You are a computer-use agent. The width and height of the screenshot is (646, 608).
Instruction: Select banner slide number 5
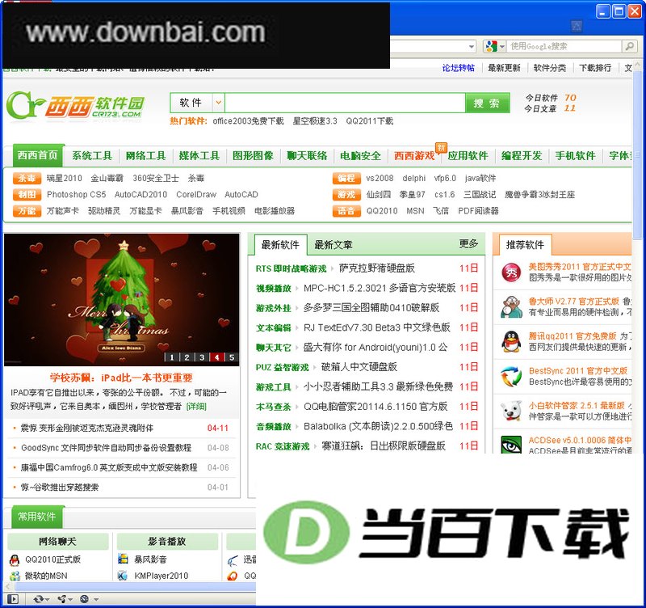232,357
